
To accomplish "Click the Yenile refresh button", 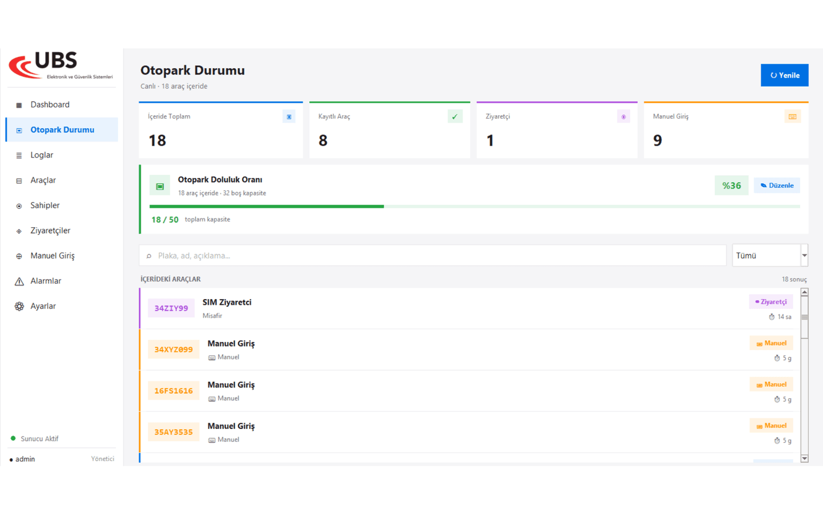I will tap(784, 75).
